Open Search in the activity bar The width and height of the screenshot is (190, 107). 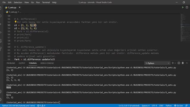pos(1,16)
